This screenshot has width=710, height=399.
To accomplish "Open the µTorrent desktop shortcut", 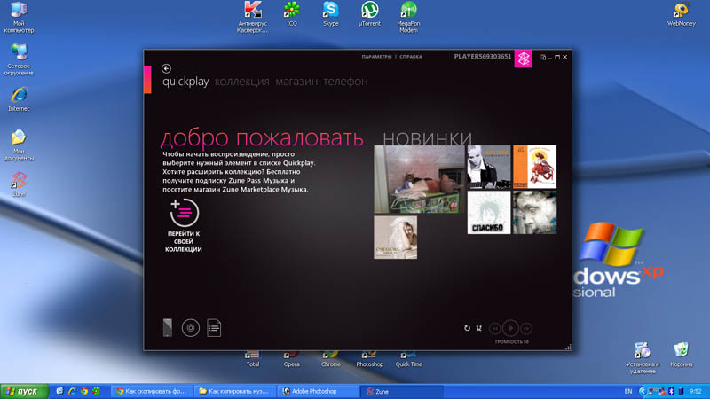I will [369, 14].
